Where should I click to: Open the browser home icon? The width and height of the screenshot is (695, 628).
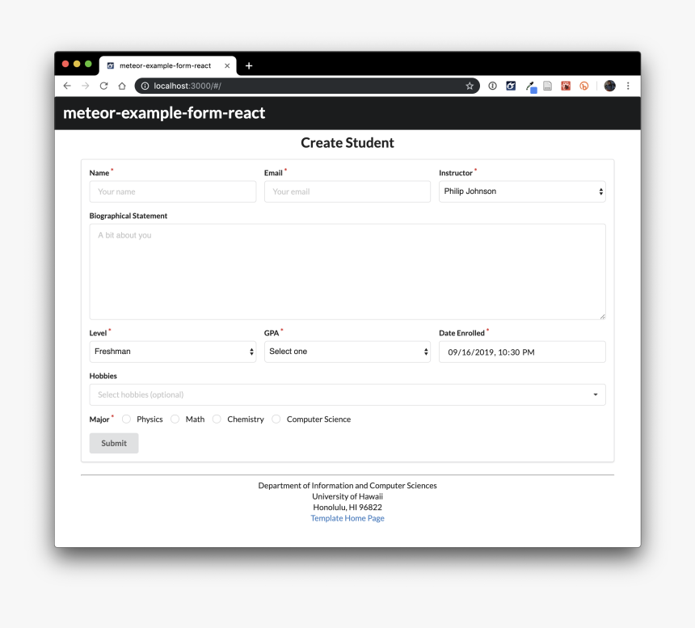122,86
